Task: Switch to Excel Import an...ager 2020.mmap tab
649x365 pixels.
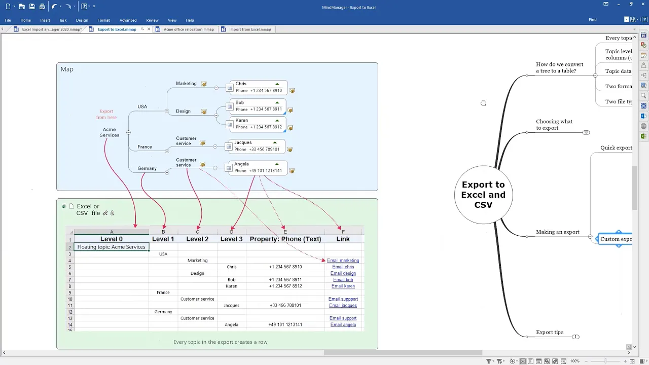Action: (x=48, y=29)
